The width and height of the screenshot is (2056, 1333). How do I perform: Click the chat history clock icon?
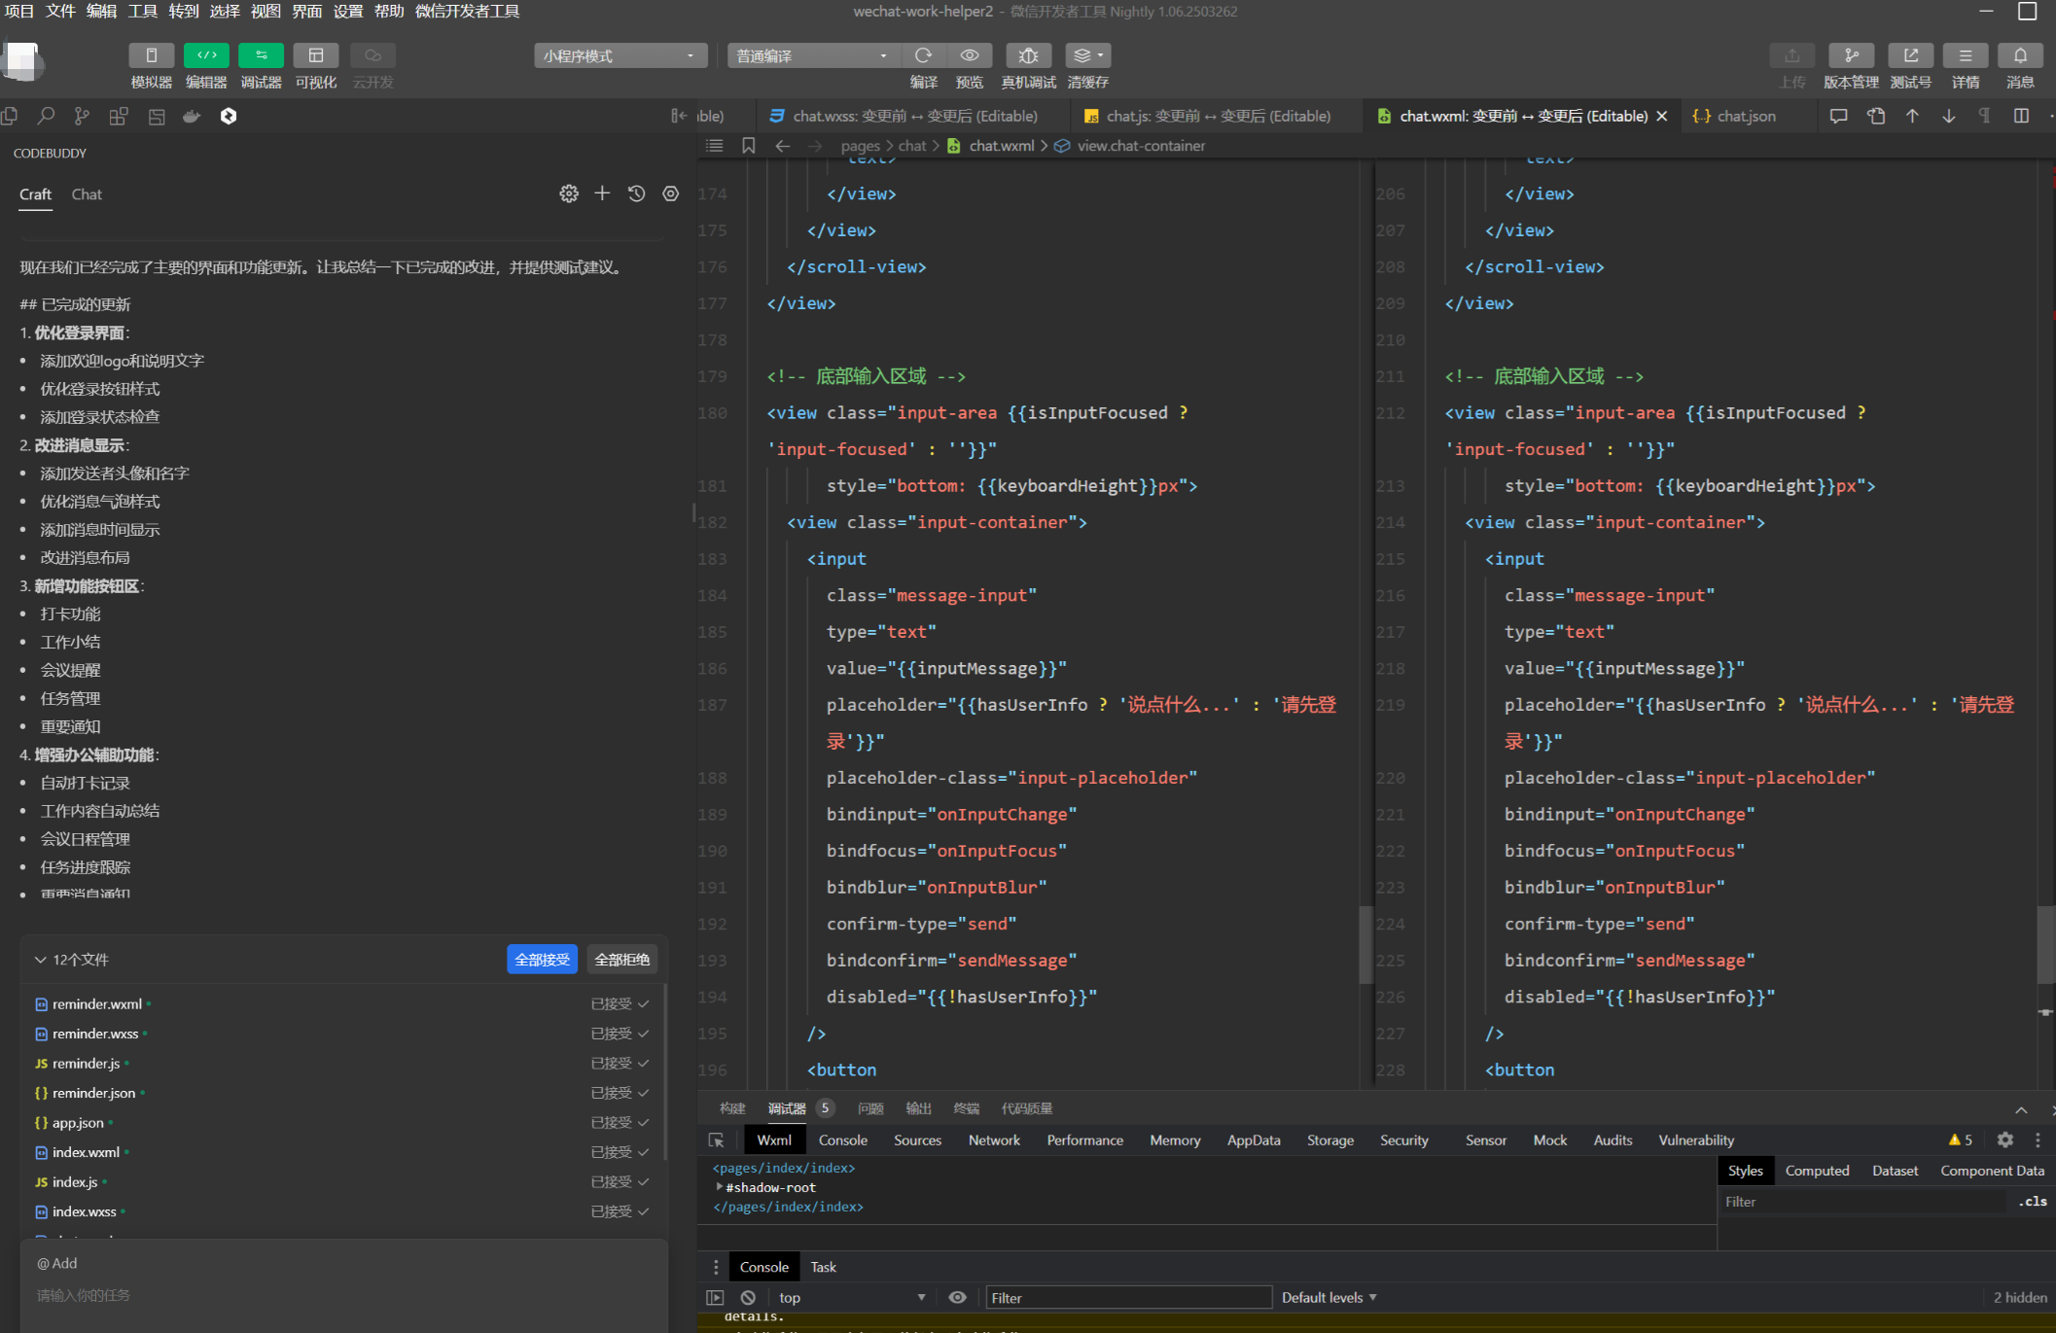point(636,193)
